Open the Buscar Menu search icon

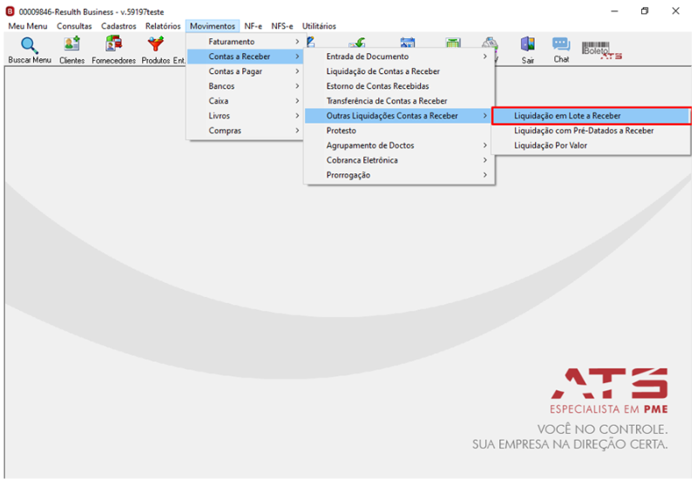tap(29, 45)
